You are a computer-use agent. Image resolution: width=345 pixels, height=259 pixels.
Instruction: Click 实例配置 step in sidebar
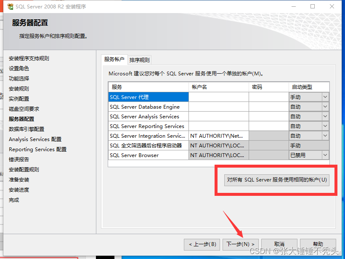point(19,99)
